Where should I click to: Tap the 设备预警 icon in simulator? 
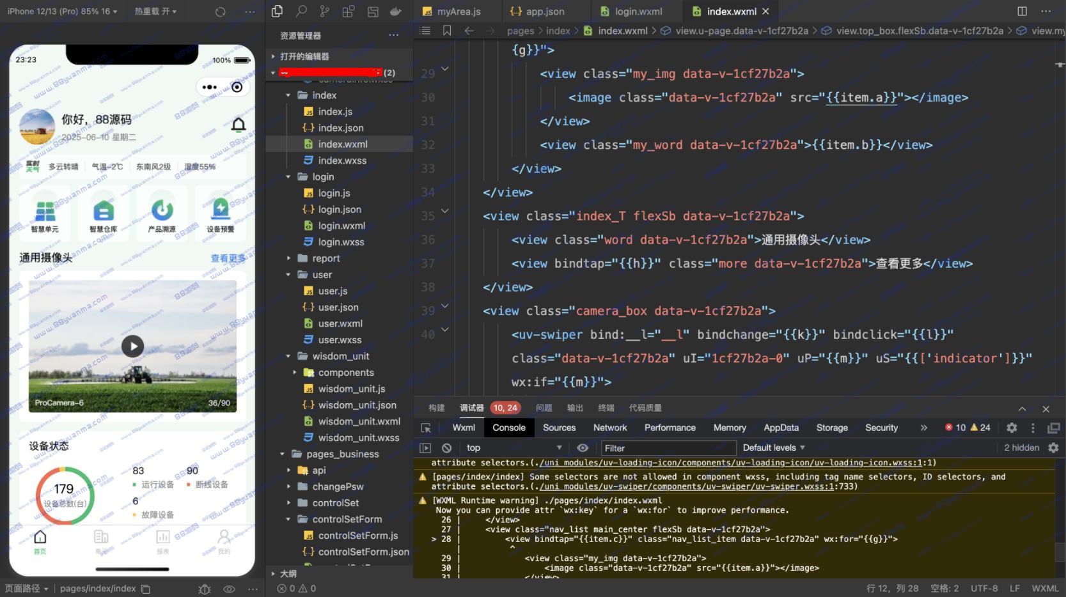click(x=221, y=210)
